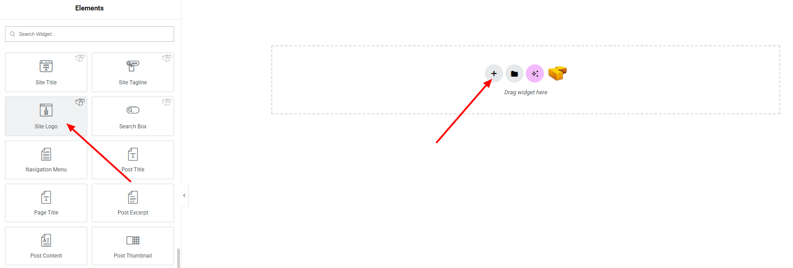Screen dimensions: 793x268
Task: Click the plus add-section button
Action: point(494,73)
